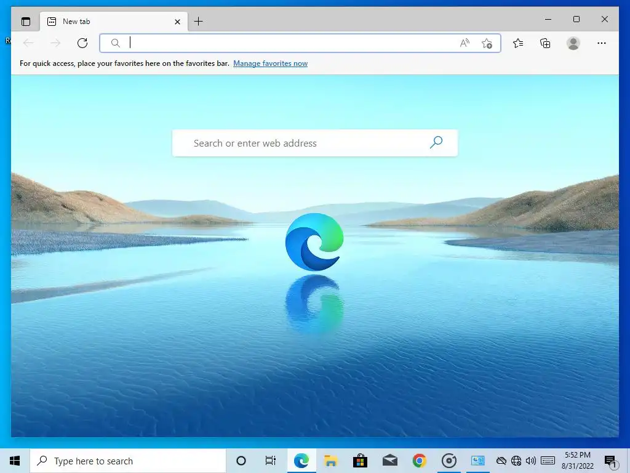Maximize the Edge window
The height and width of the screenshot is (473, 630).
(x=576, y=19)
